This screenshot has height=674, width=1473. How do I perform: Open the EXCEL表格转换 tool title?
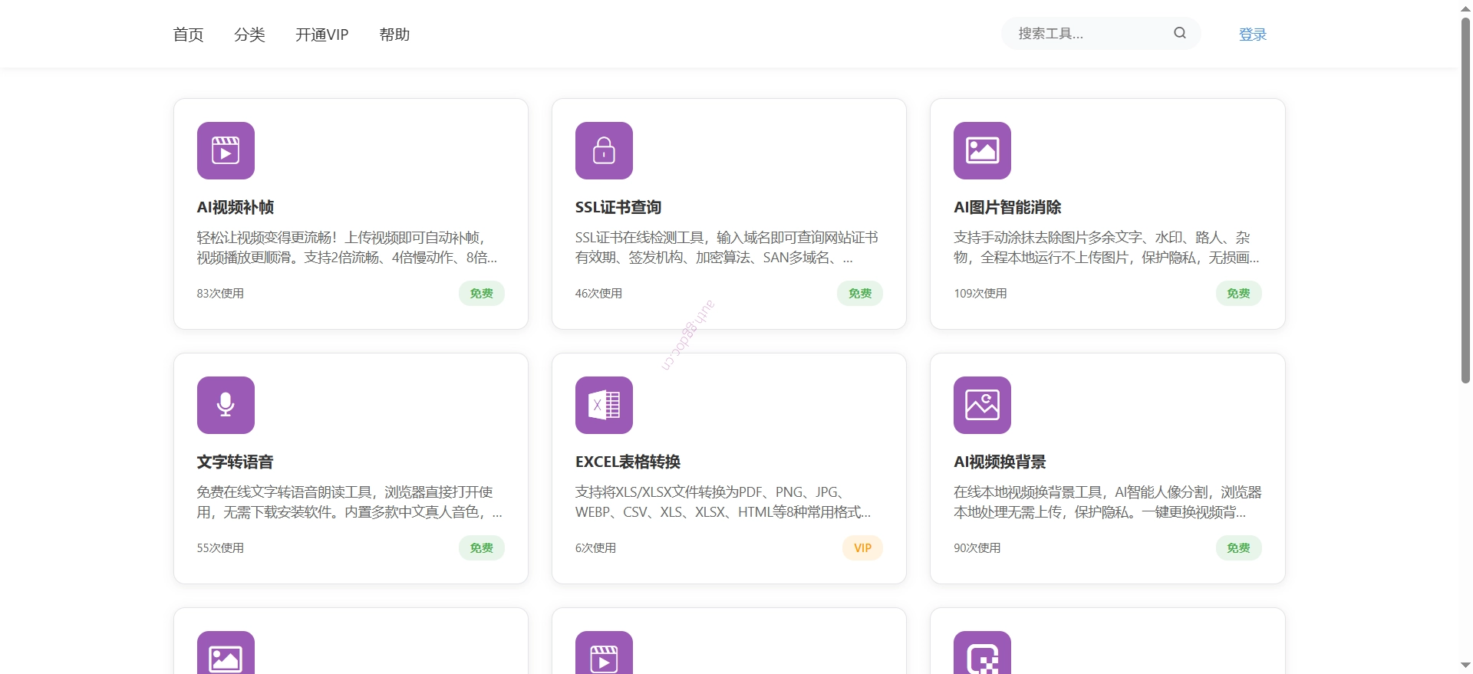pos(628,462)
